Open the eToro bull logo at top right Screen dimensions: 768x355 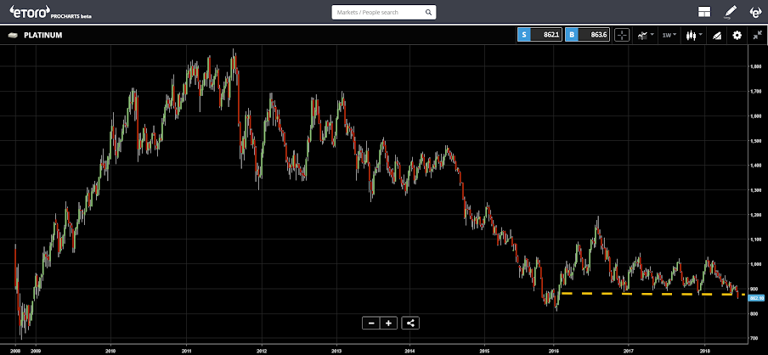(x=756, y=12)
